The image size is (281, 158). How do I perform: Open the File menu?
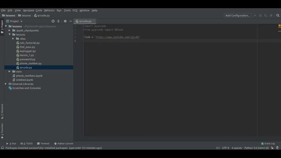(x=3, y=11)
